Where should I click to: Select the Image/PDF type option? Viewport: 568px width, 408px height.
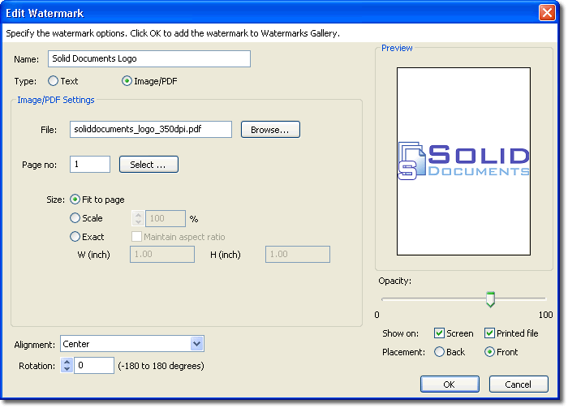click(127, 81)
